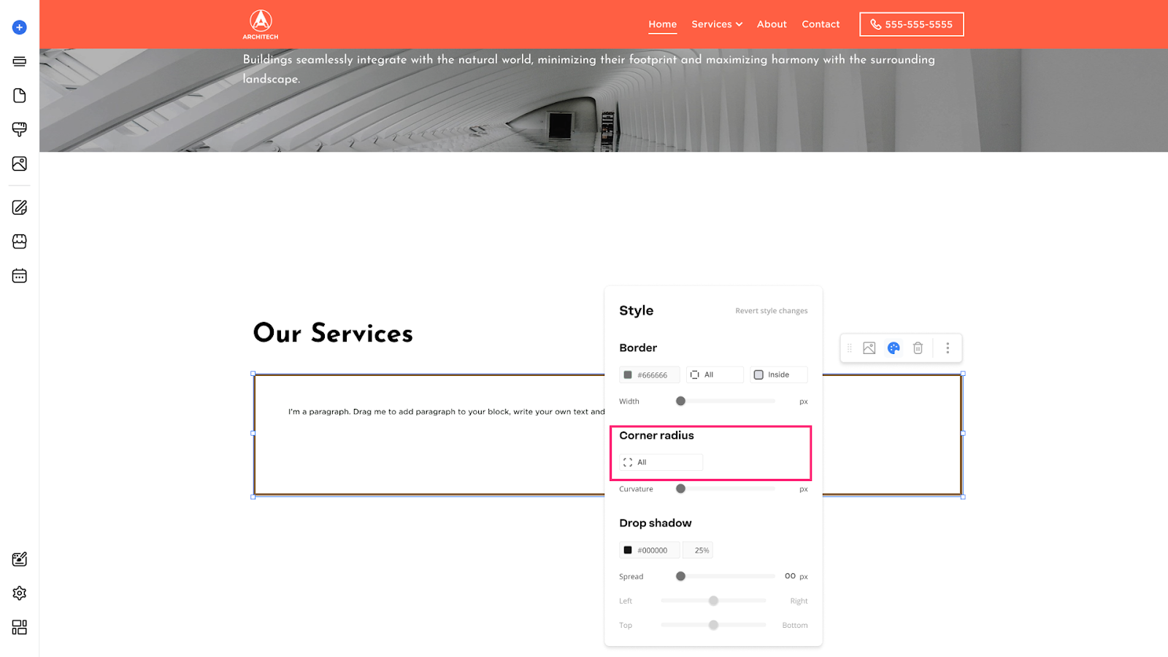Open the three-dot more options menu
1168x657 pixels.
(948, 348)
